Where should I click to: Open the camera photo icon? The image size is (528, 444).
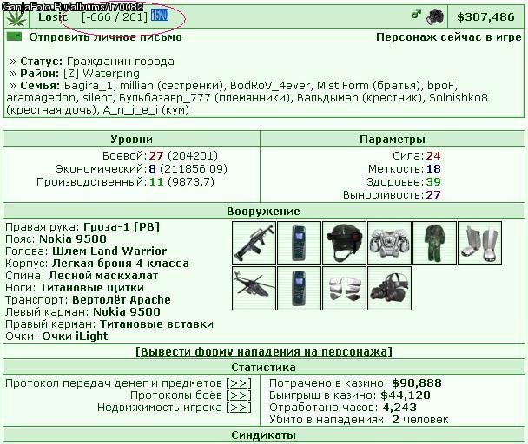(435, 16)
